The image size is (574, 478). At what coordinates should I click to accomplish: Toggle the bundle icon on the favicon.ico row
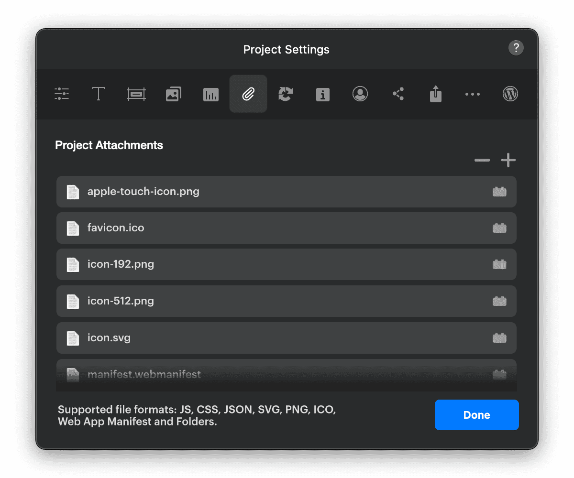pyautogui.click(x=499, y=228)
